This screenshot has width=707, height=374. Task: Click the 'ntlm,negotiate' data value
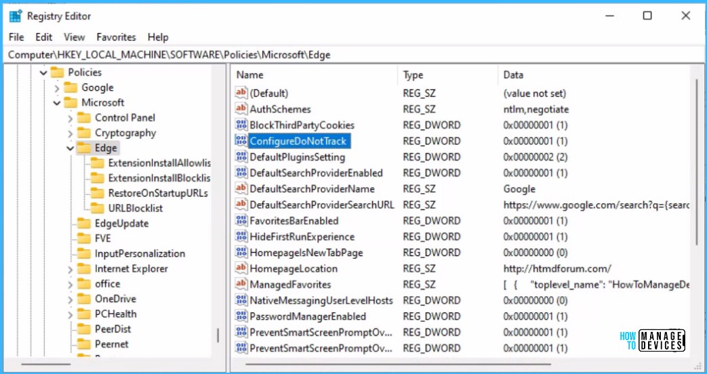click(536, 109)
